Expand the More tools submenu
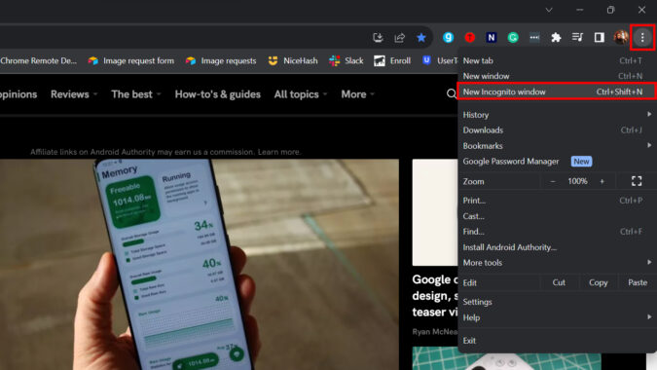This screenshot has width=657, height=370. [557, 263]
